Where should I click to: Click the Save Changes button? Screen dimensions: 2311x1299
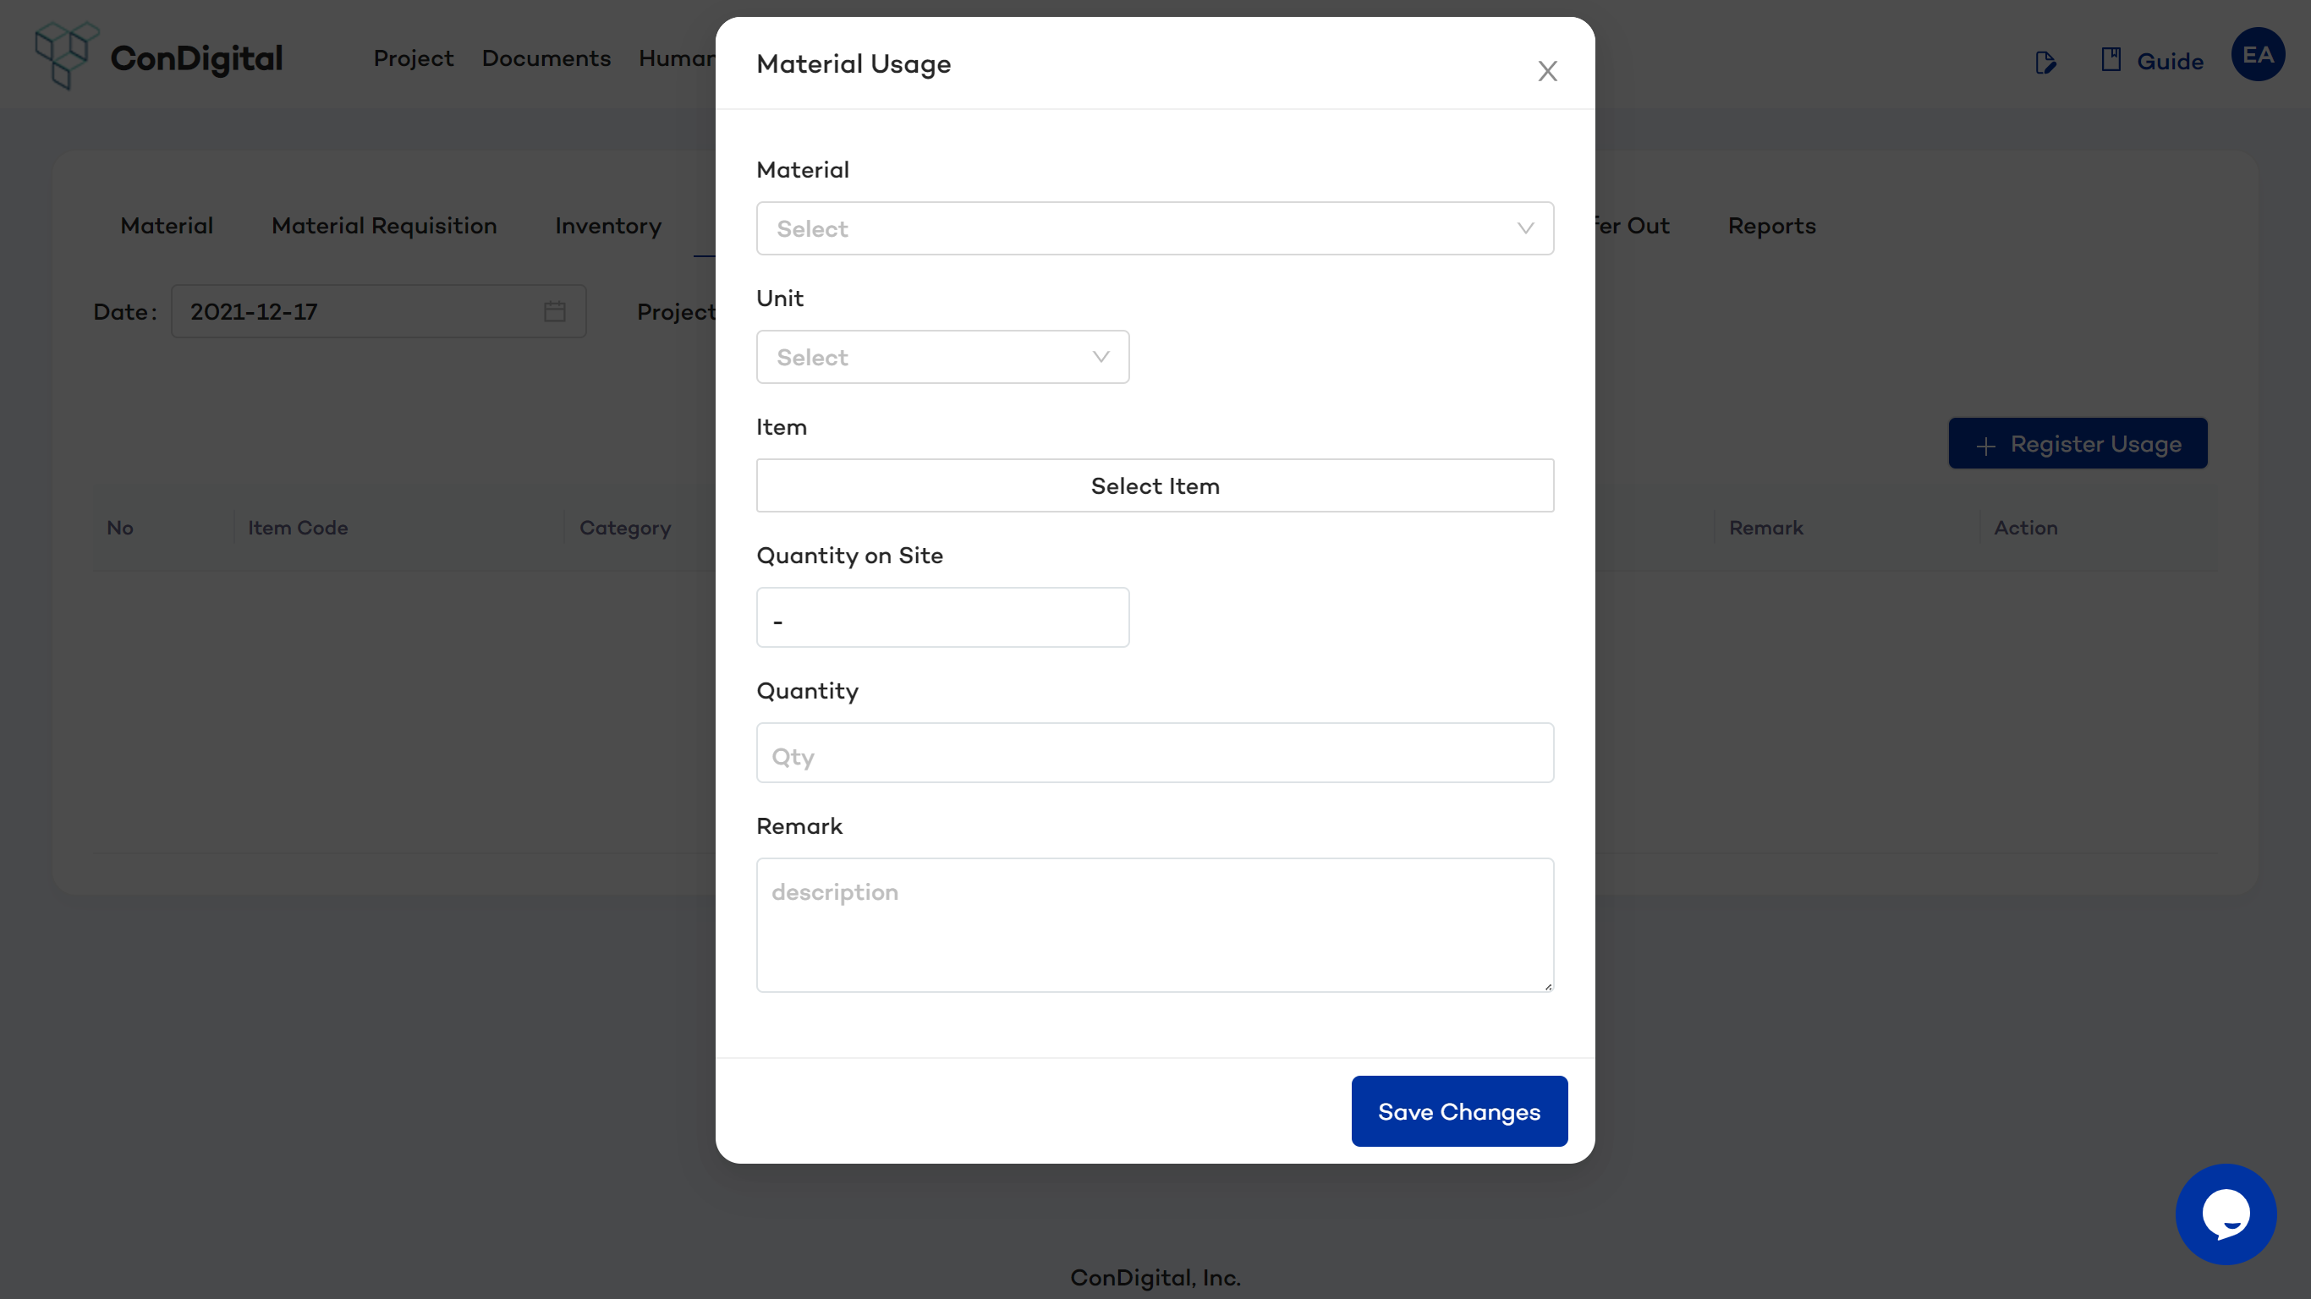click(1458, 1110)
